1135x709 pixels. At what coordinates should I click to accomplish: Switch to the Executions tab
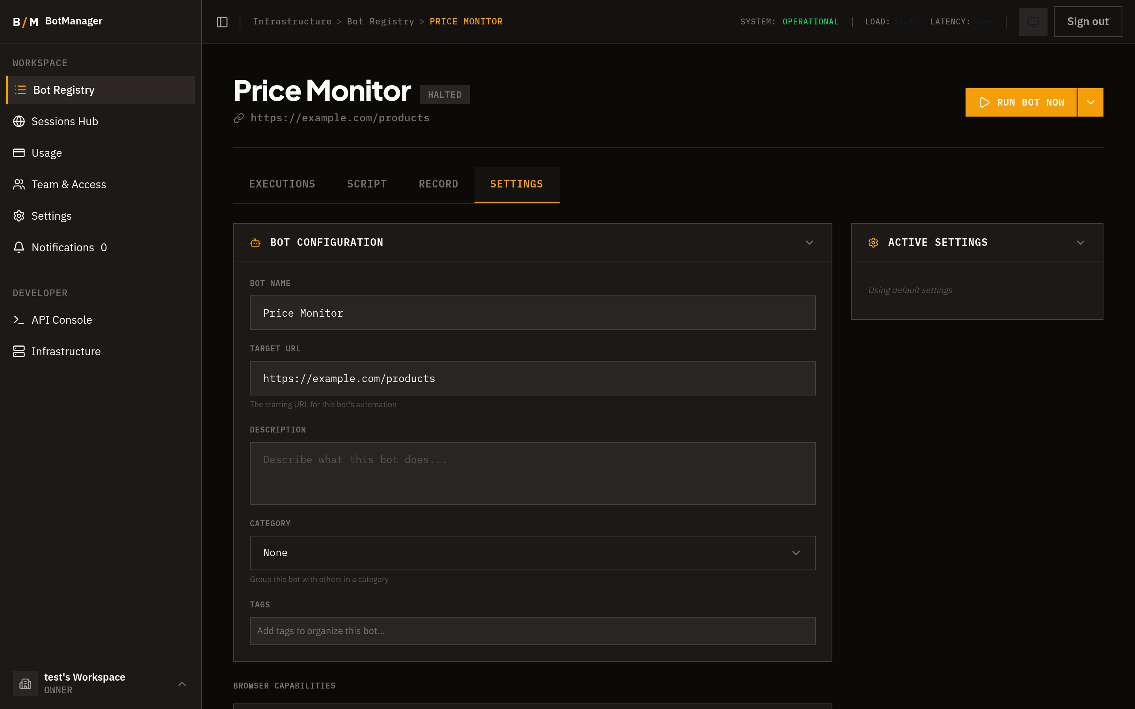pyautogui.click(x=282, y=184)
